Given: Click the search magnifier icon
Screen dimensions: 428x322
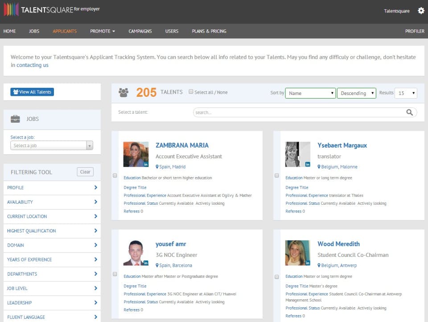Looking at the screenshot, I should [x=410, y=112].
